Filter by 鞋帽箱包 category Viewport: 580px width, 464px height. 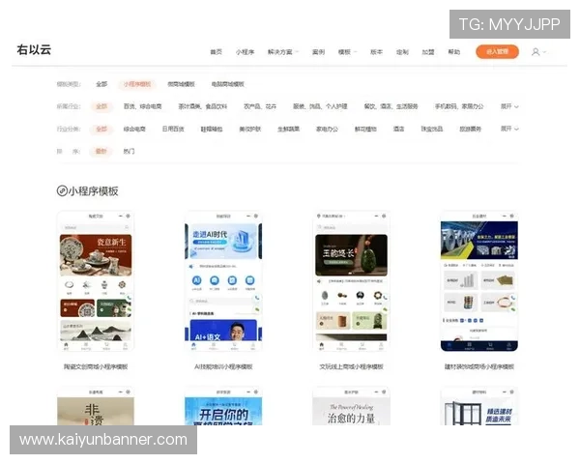[211, 129]
